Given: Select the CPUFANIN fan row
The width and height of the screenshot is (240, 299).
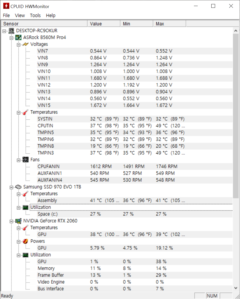Looking at the screenshot, I should coord(134,166).
